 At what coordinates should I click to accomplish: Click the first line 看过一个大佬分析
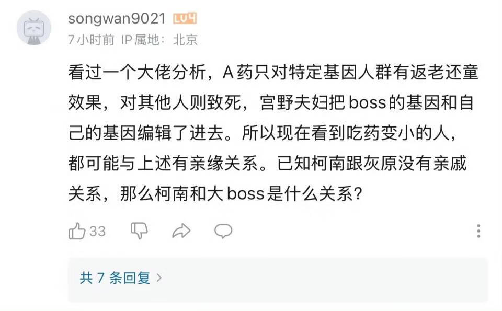point(137,72)
